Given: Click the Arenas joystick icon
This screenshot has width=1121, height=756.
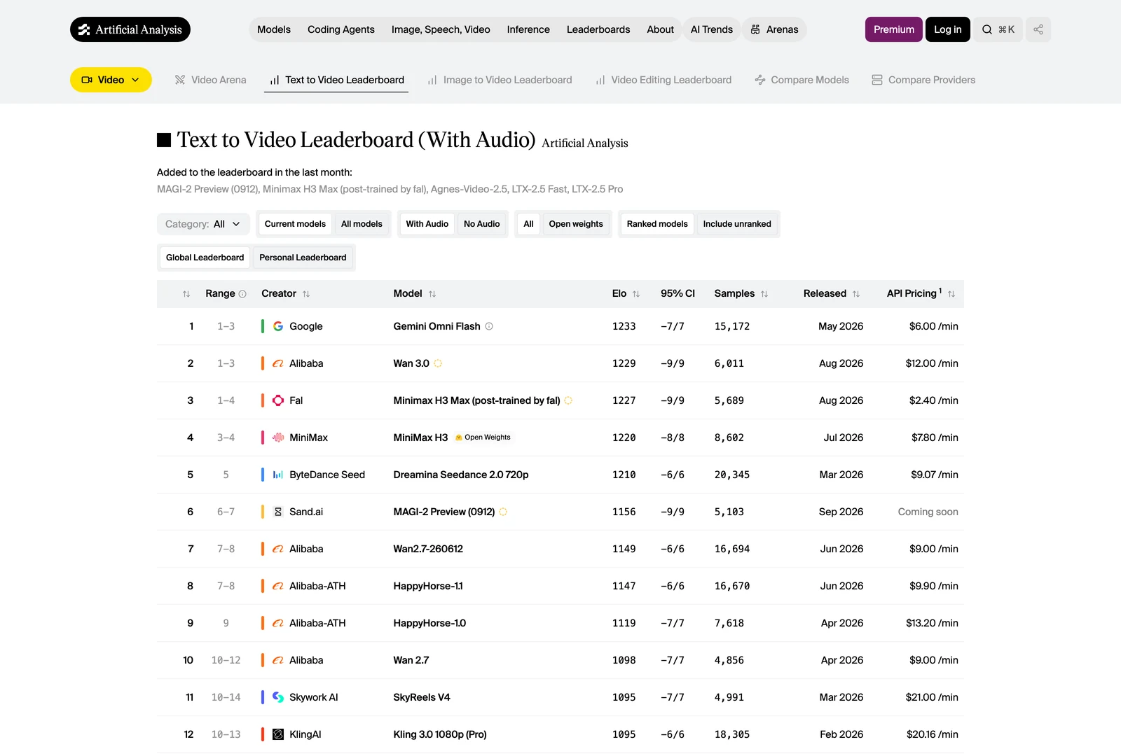Looking at the screenshot, I should click(x=755, y=29).
